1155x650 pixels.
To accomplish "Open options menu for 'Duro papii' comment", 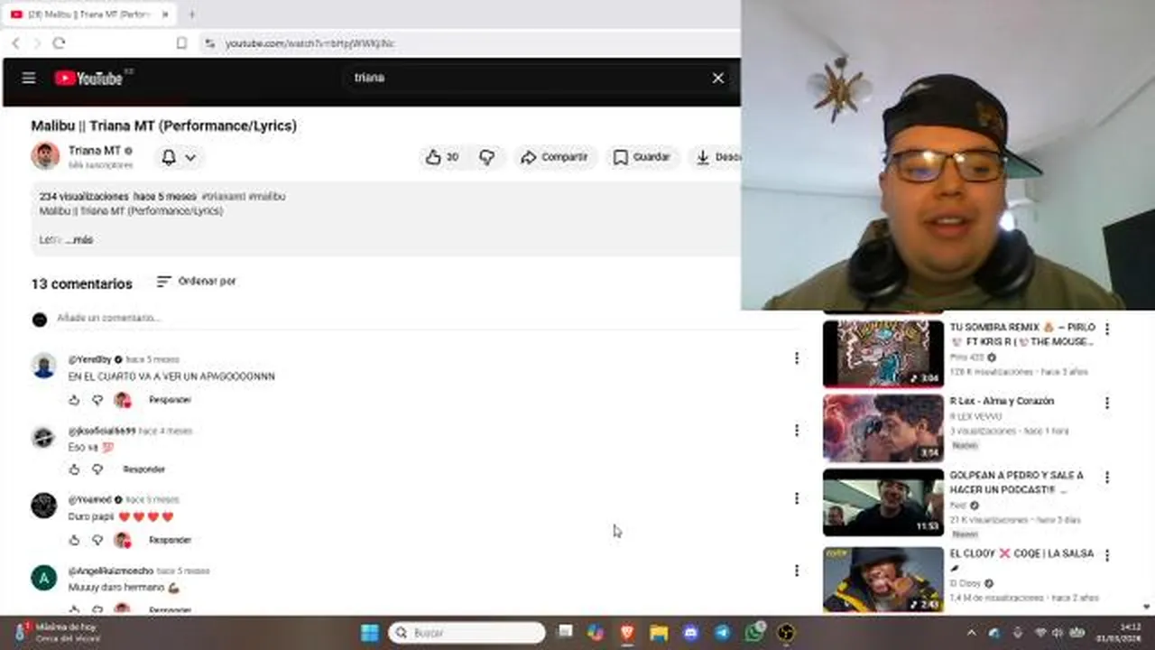I will tap(796, 498).
